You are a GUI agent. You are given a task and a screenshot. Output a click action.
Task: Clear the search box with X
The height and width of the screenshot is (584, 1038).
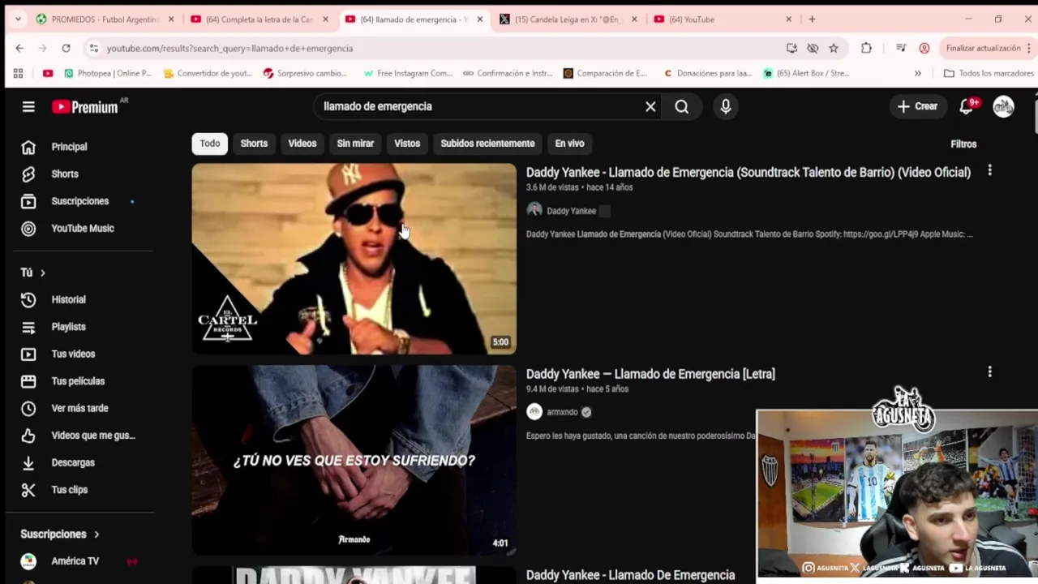click(650, 106)
